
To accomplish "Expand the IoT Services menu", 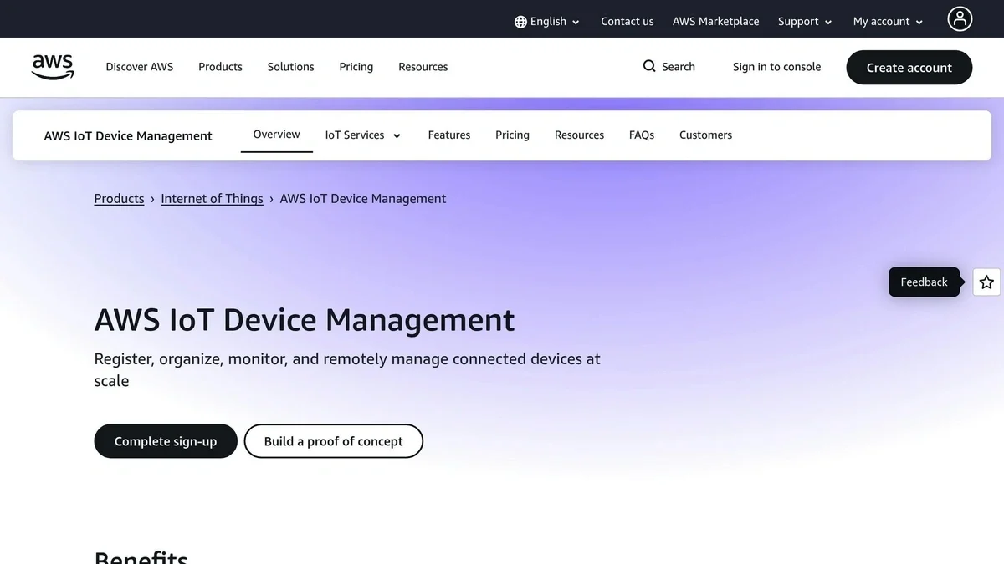I will tap(362, 135).
